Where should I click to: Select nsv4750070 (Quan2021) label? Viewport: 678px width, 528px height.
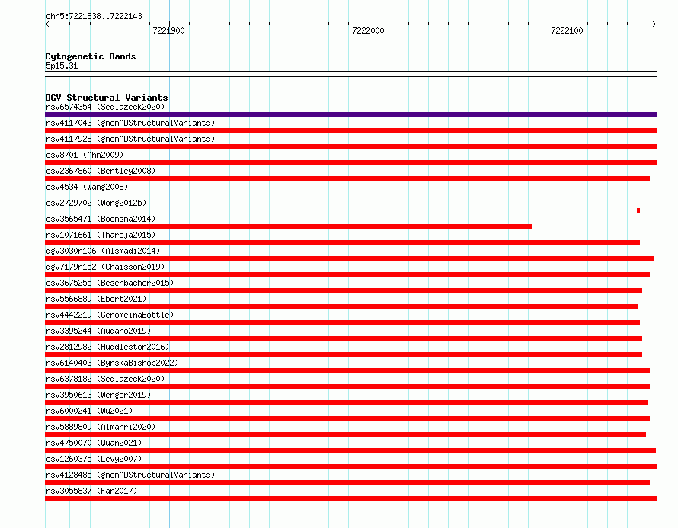(94, 443)
